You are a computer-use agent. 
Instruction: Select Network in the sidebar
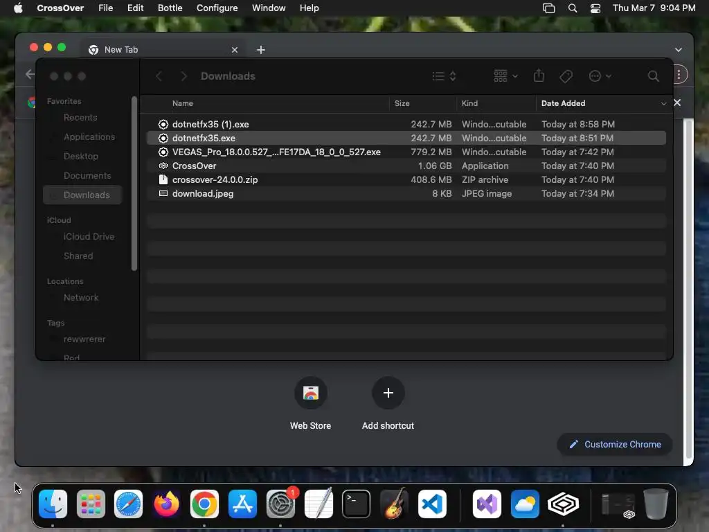click(82, 297)
